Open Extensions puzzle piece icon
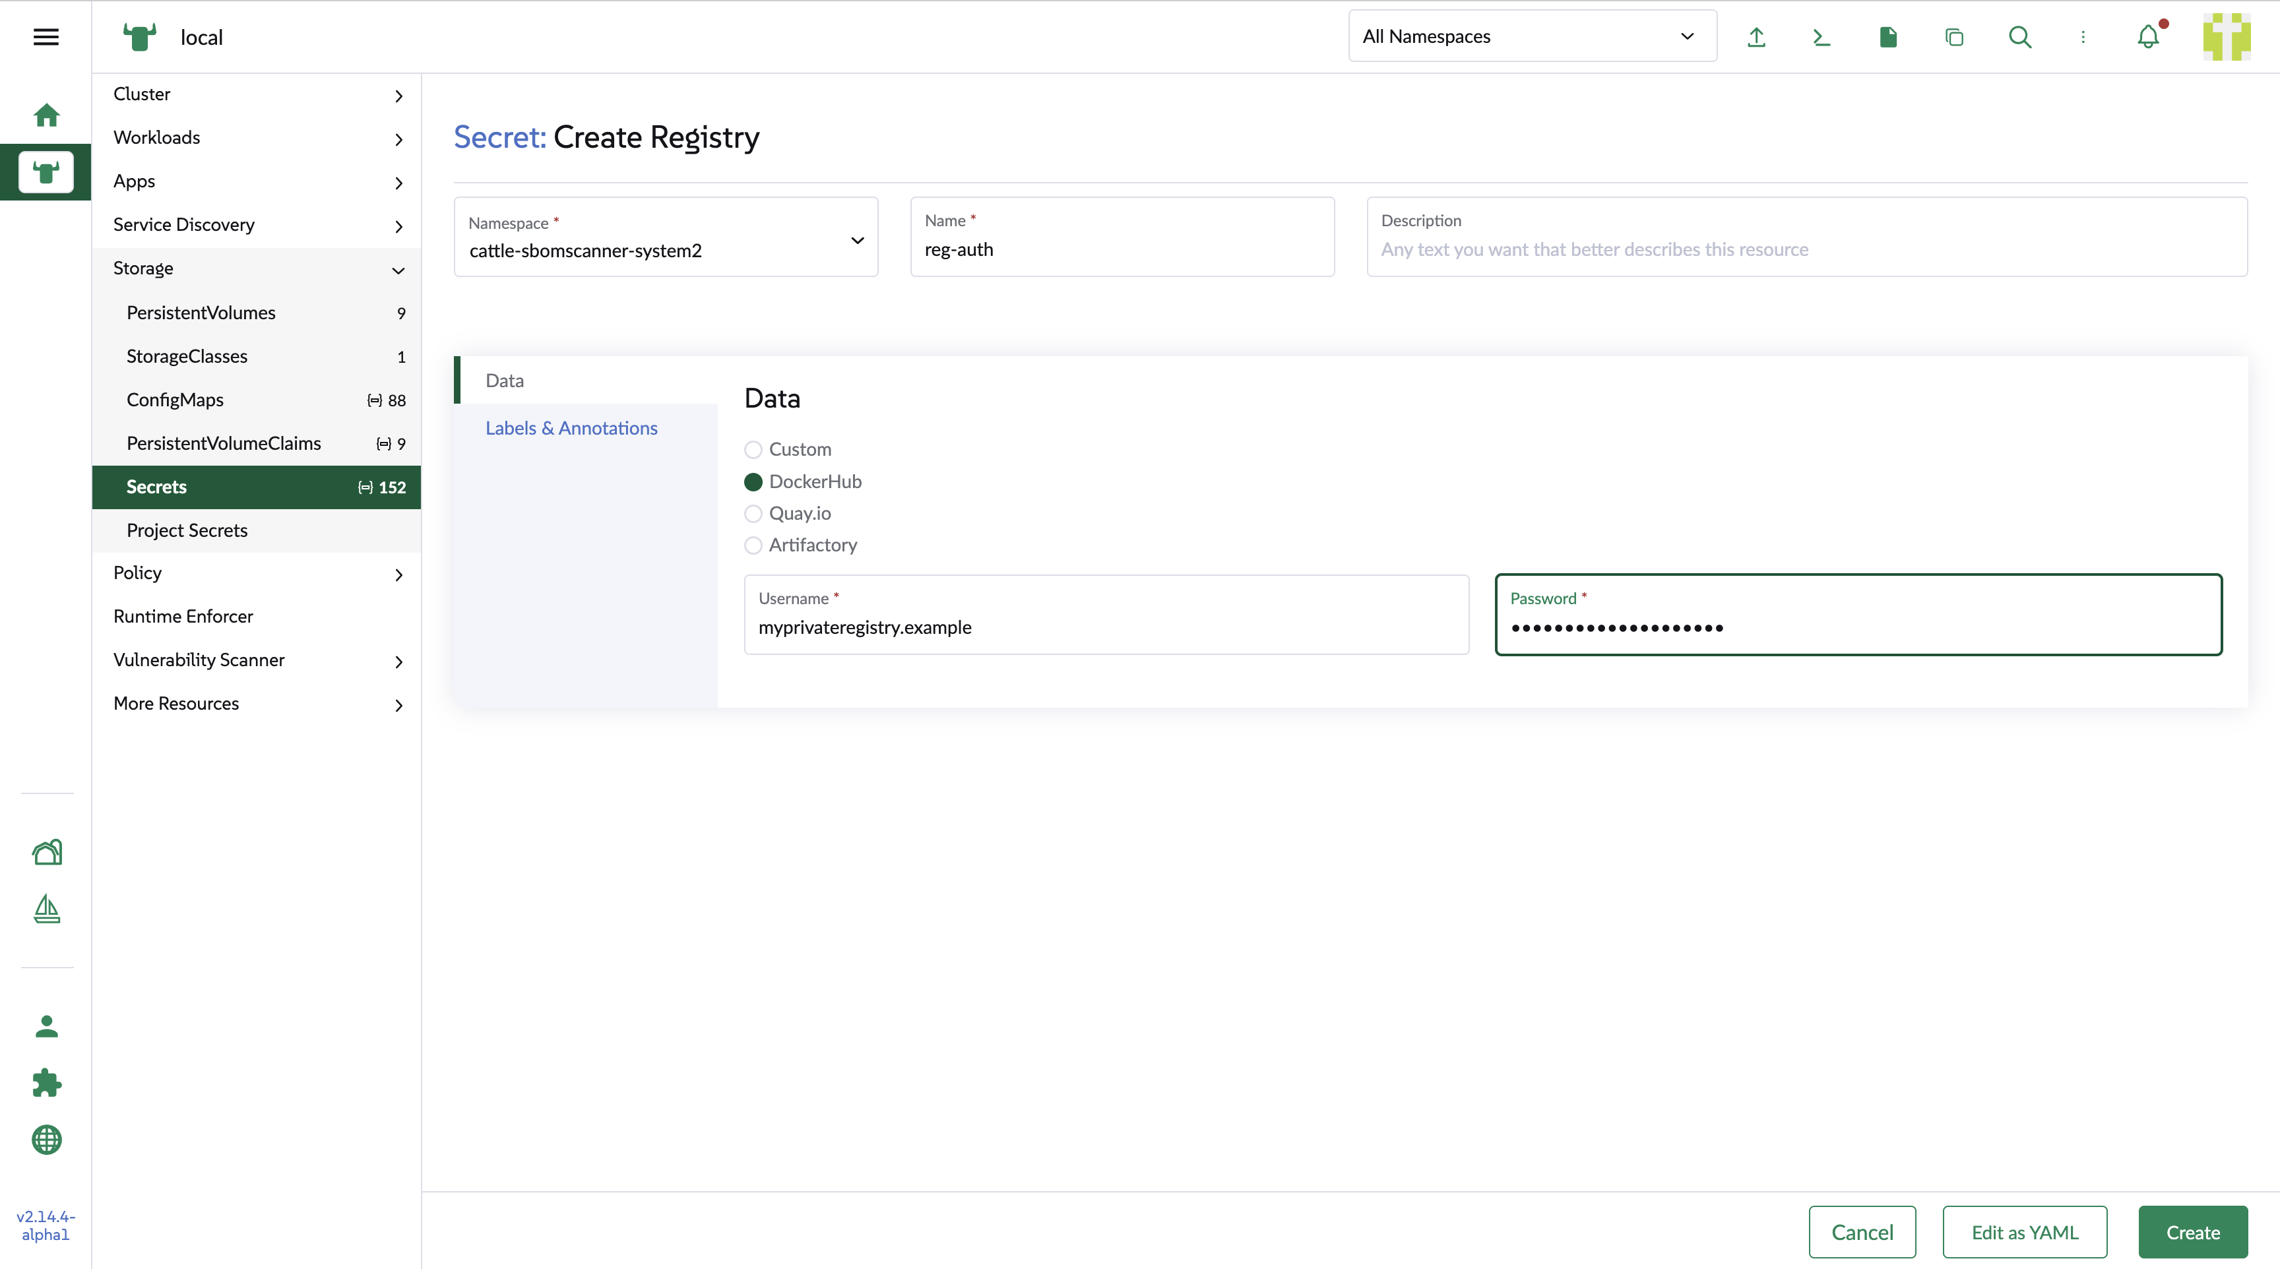 coord(46,1083)
